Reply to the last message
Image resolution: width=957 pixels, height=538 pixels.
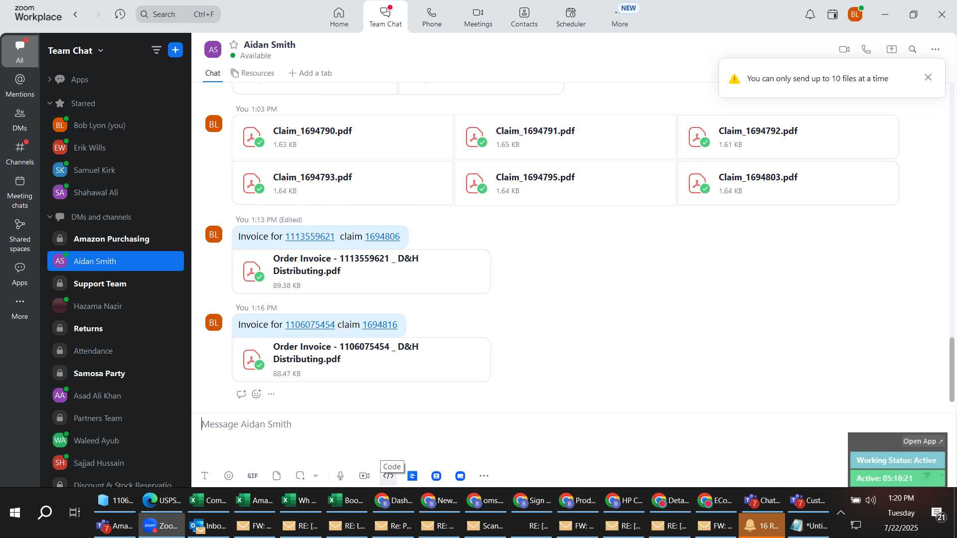pos(241,394)
